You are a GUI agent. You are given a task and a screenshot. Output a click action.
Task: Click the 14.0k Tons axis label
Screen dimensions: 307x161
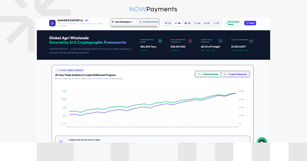coord(64,91)
